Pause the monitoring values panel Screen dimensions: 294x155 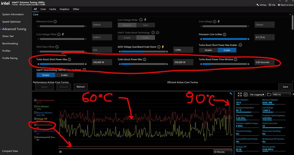(246, 95)
